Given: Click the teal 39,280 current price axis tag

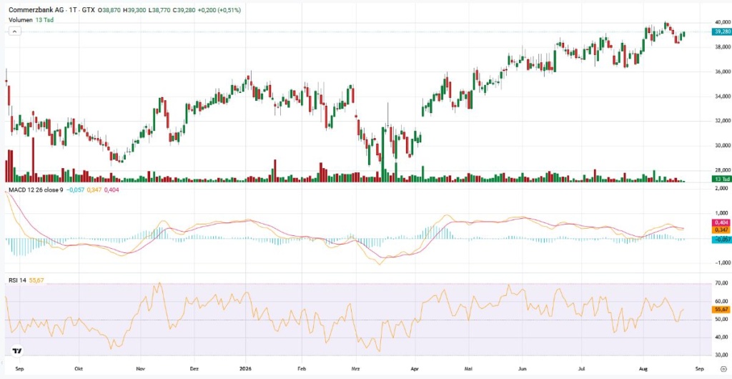Looking at the screenshot, I should click(721, 31).
